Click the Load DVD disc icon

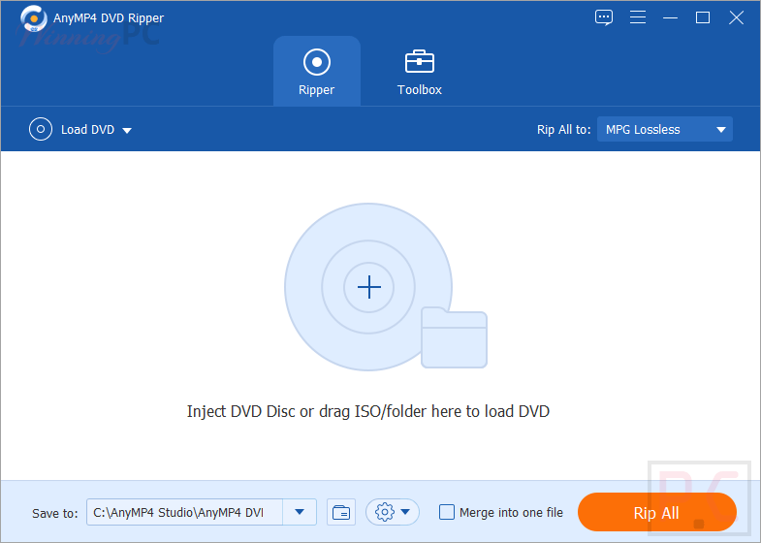click(41, 130)
